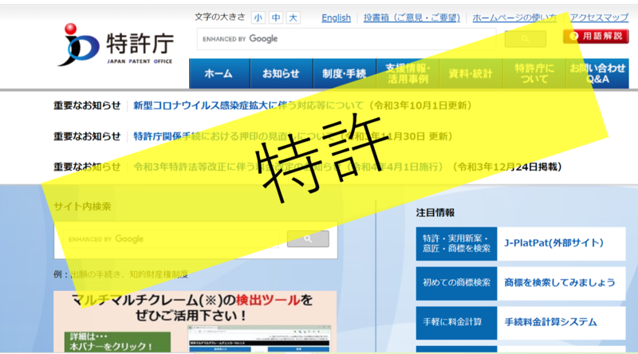The height and width of the screenshot is (354, 638).
Task: Expand the 資料・統計 menu
Action: coord(470,73)
